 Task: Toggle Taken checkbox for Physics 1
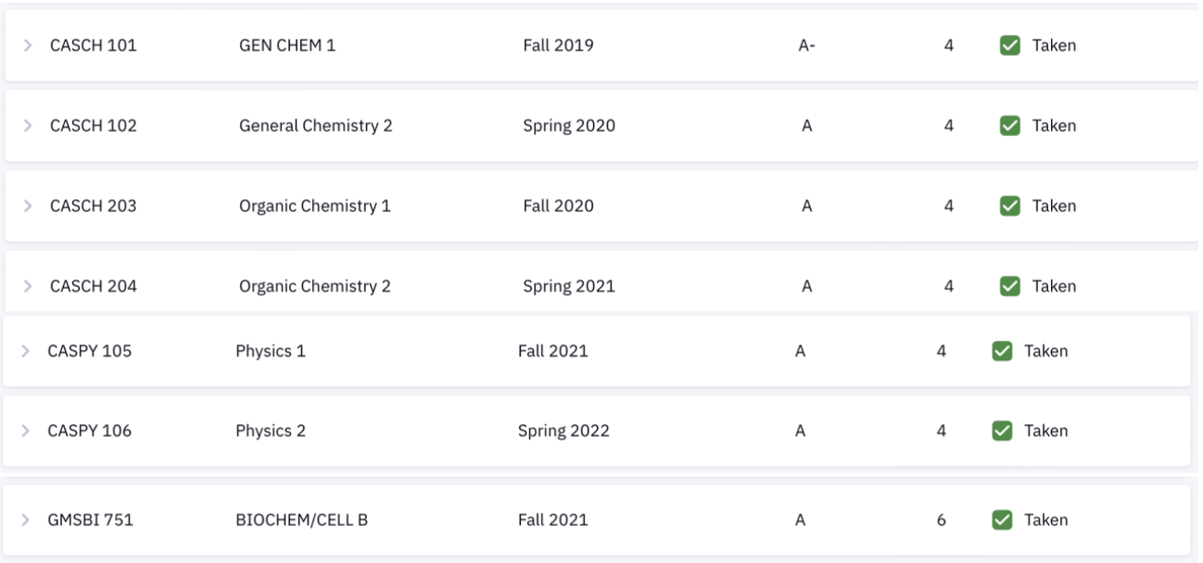[1002, 351]
